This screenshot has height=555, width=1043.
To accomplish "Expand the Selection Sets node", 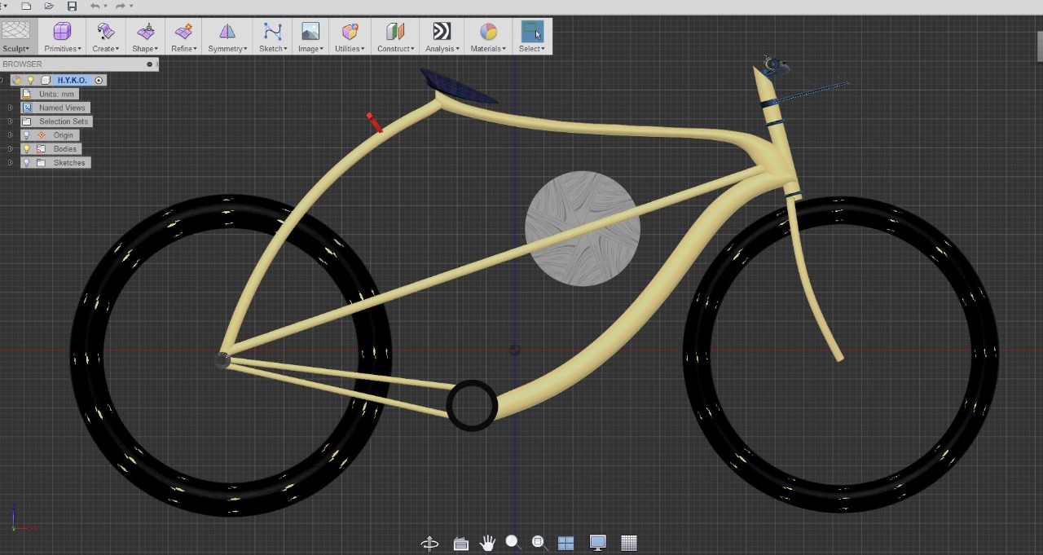I will [11, 121].
